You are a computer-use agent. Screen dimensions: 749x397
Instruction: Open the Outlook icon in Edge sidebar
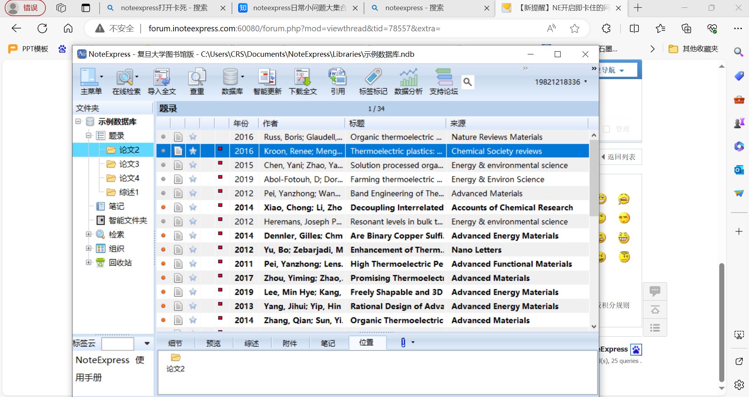pos(739,170)
